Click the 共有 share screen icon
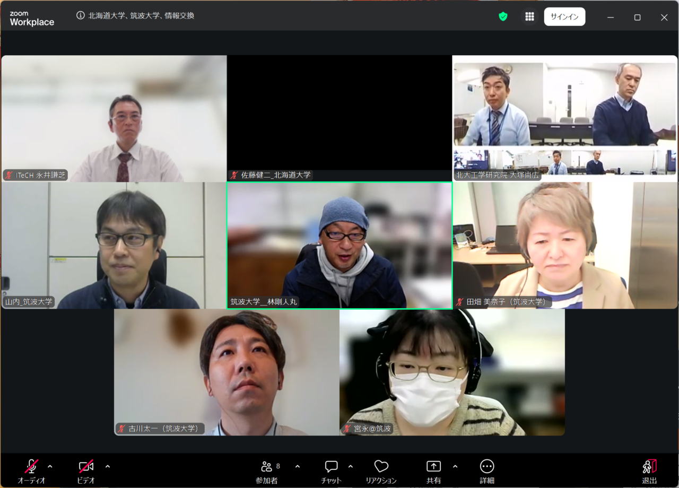 pos(433,470)
